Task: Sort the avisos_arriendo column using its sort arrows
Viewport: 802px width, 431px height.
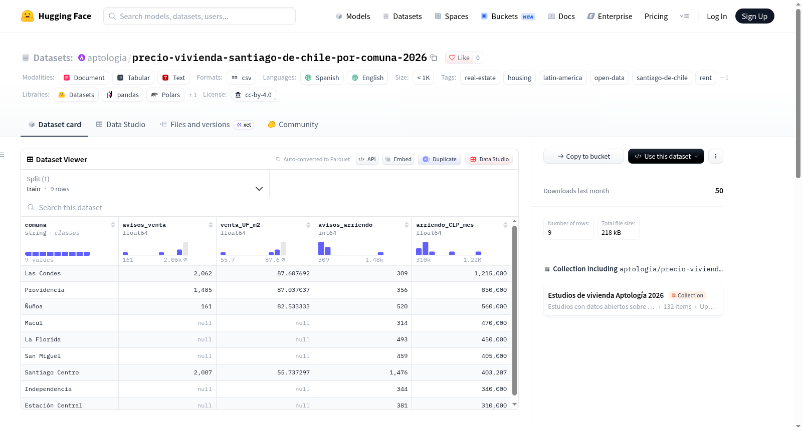Action: pos(407,225)
